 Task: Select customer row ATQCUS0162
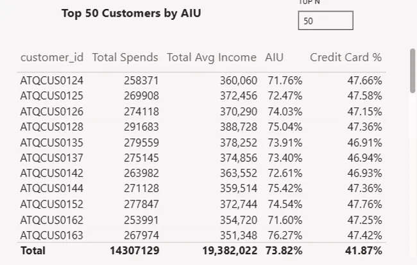[201, 220]
